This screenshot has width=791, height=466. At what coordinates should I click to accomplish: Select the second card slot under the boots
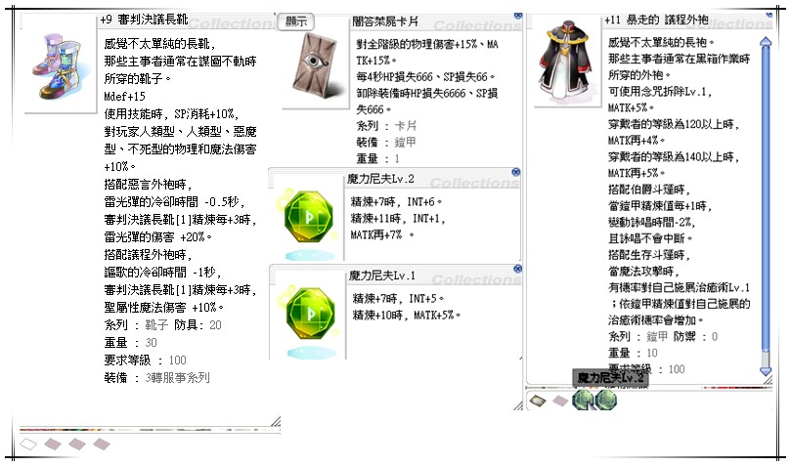tap(54, 444)
